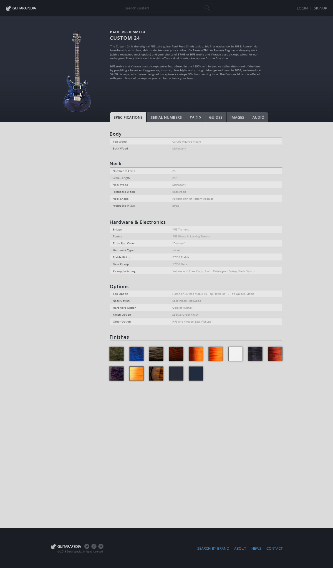This screenshot has height=568, width=333.
Task: Click the 'Fretboard Wood' row label
Action: [124, 192]
